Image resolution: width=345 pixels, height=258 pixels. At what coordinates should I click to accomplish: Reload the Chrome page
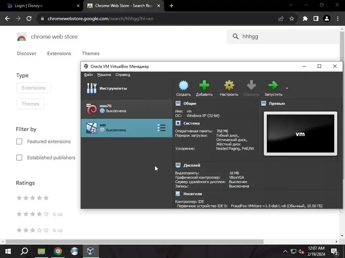tap(29, 19)
